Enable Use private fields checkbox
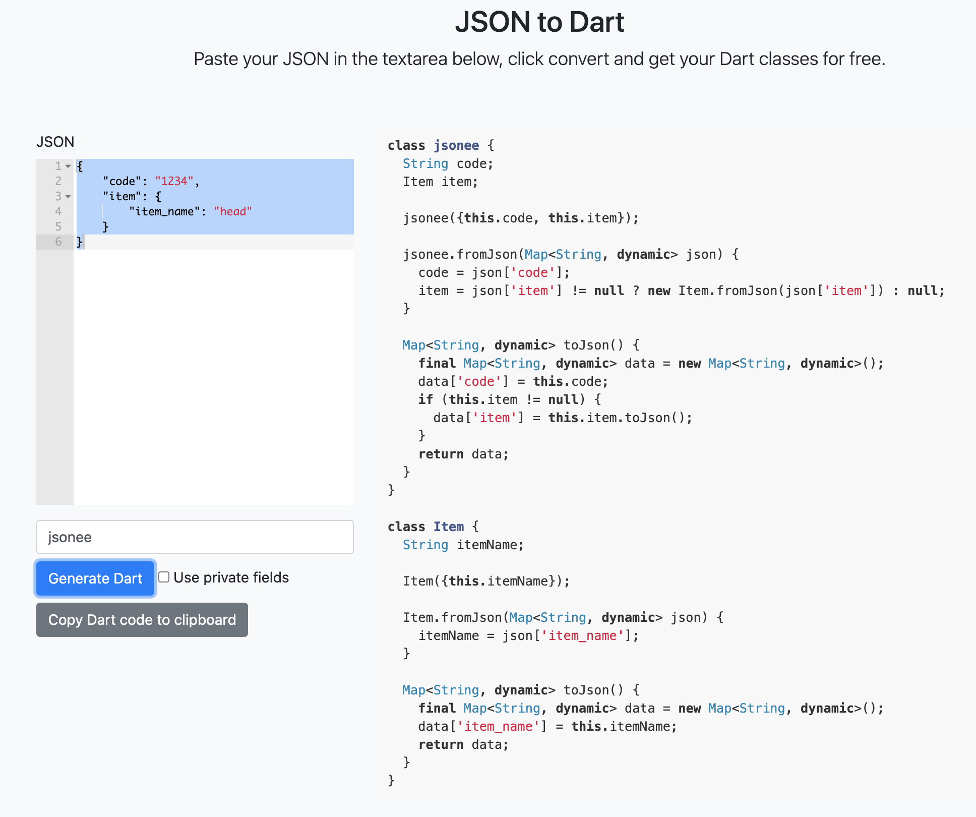 click(164, 577)
